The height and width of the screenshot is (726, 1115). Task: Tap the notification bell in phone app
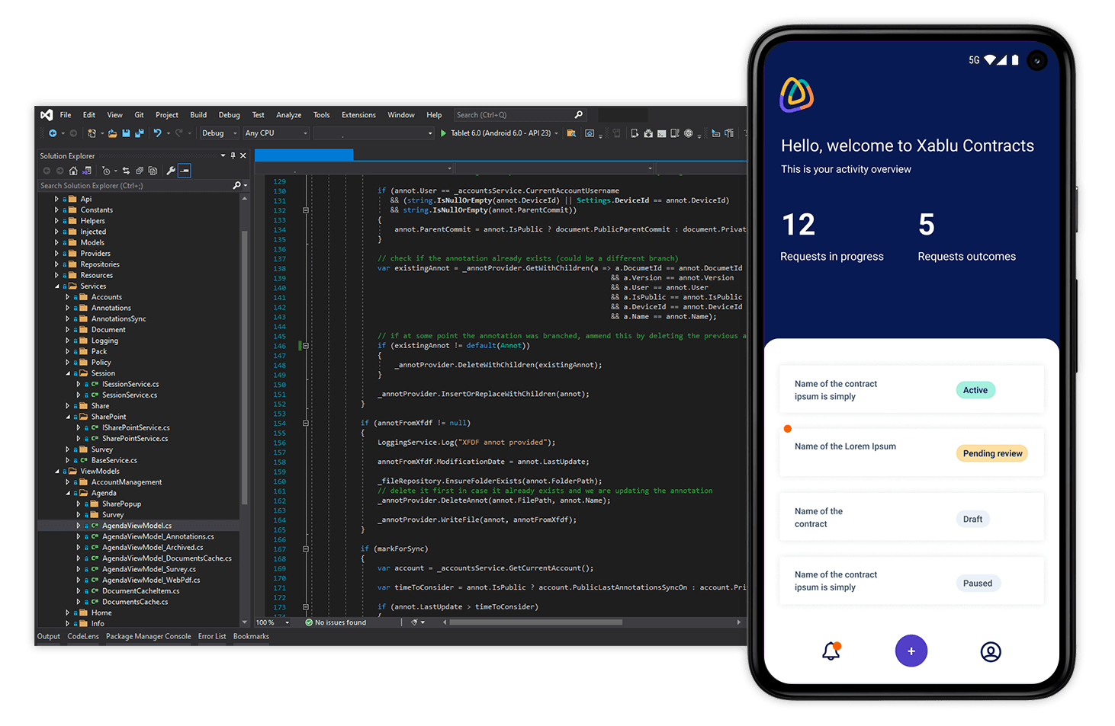pyautogui.click(x=831, y=651)
